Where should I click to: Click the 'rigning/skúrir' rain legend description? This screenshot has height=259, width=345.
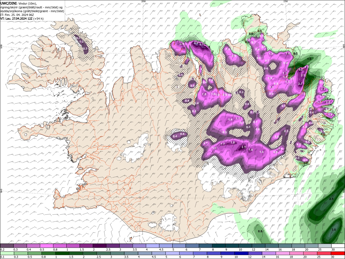coord(31,7)
